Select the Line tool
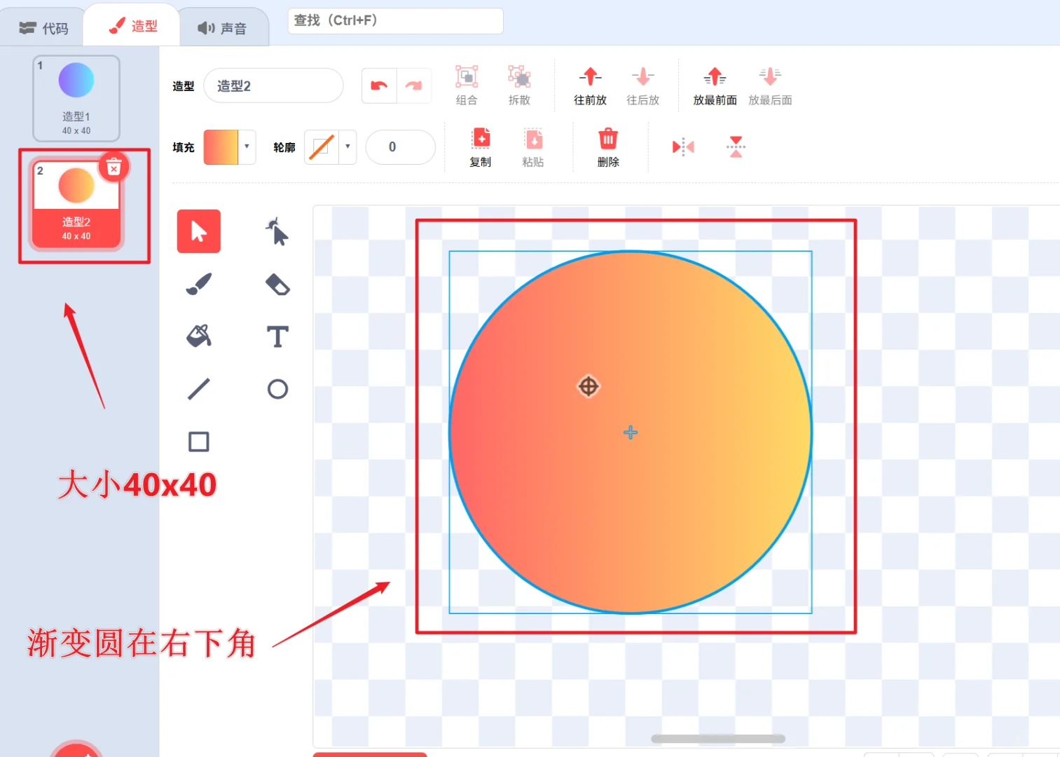The image size is (1060, 757). click(198, 389)
